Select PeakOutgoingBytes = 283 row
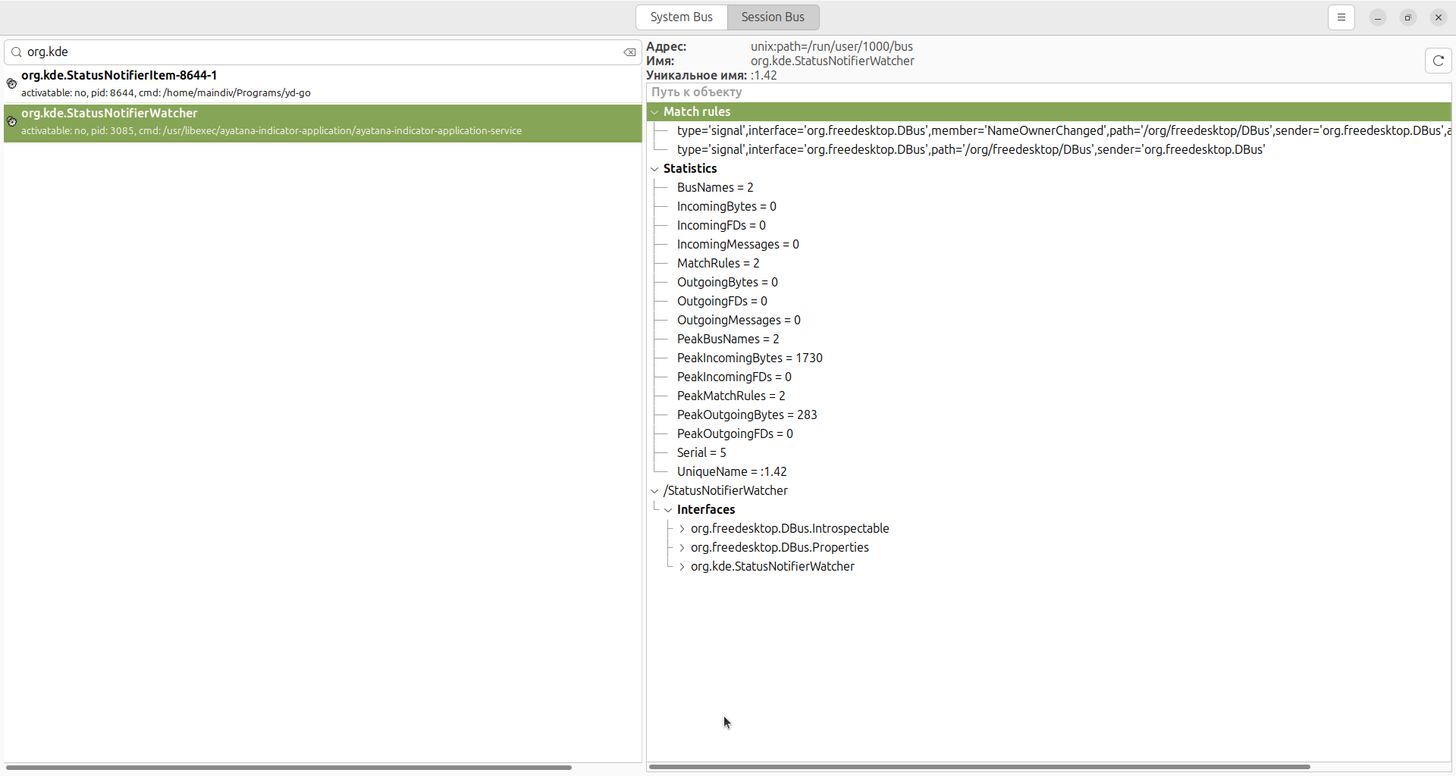 click(x=1049, y=415)
